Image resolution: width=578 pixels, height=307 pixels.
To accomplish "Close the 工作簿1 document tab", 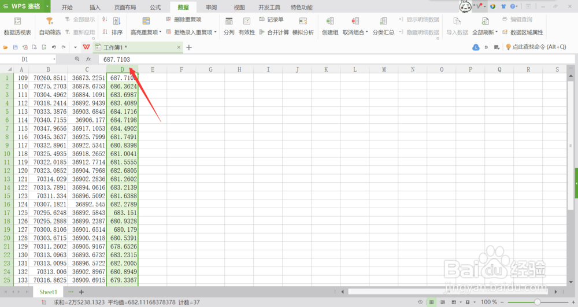I will (179, 47).
